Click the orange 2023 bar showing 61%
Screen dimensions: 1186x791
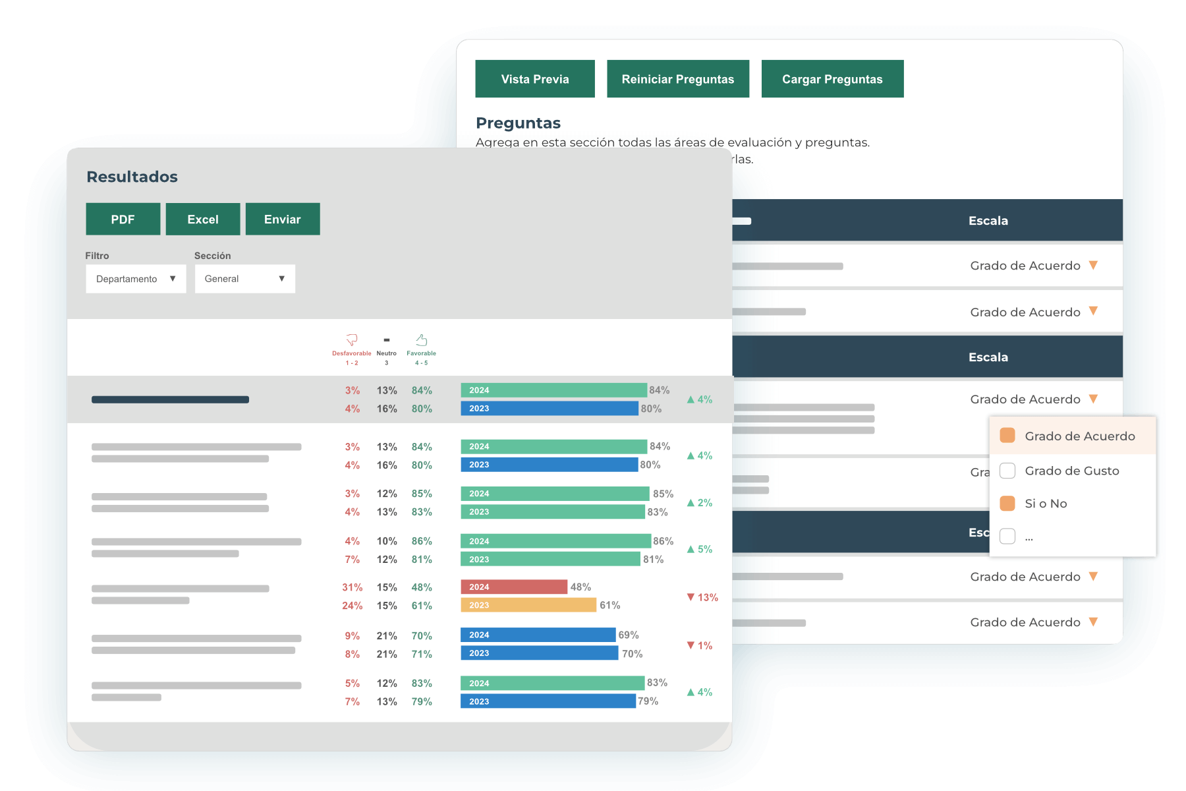(x=528, y=605)
